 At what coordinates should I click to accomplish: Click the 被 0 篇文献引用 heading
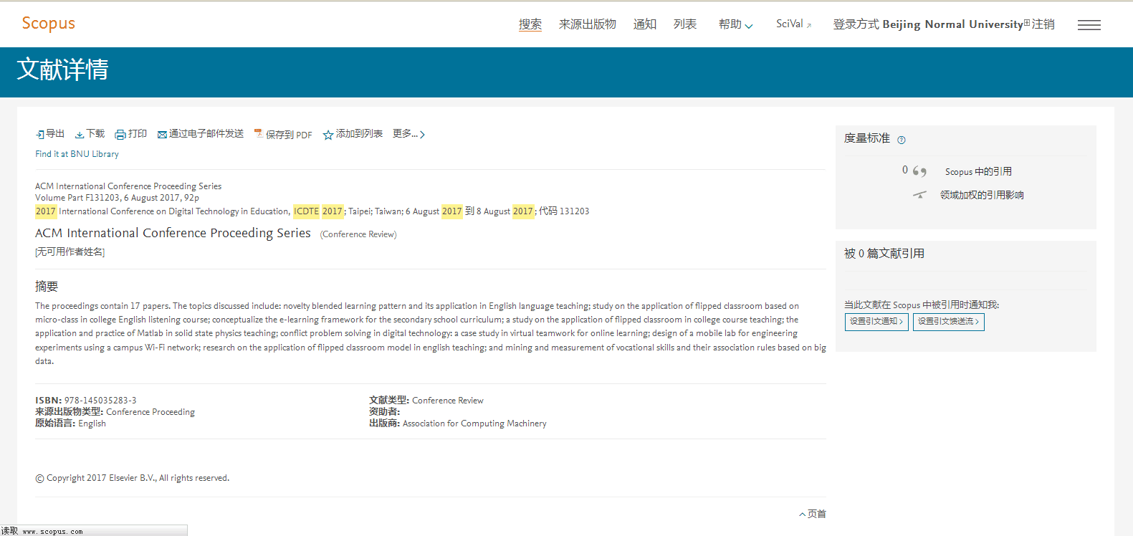pyautogui.click(x=884, y=254)
